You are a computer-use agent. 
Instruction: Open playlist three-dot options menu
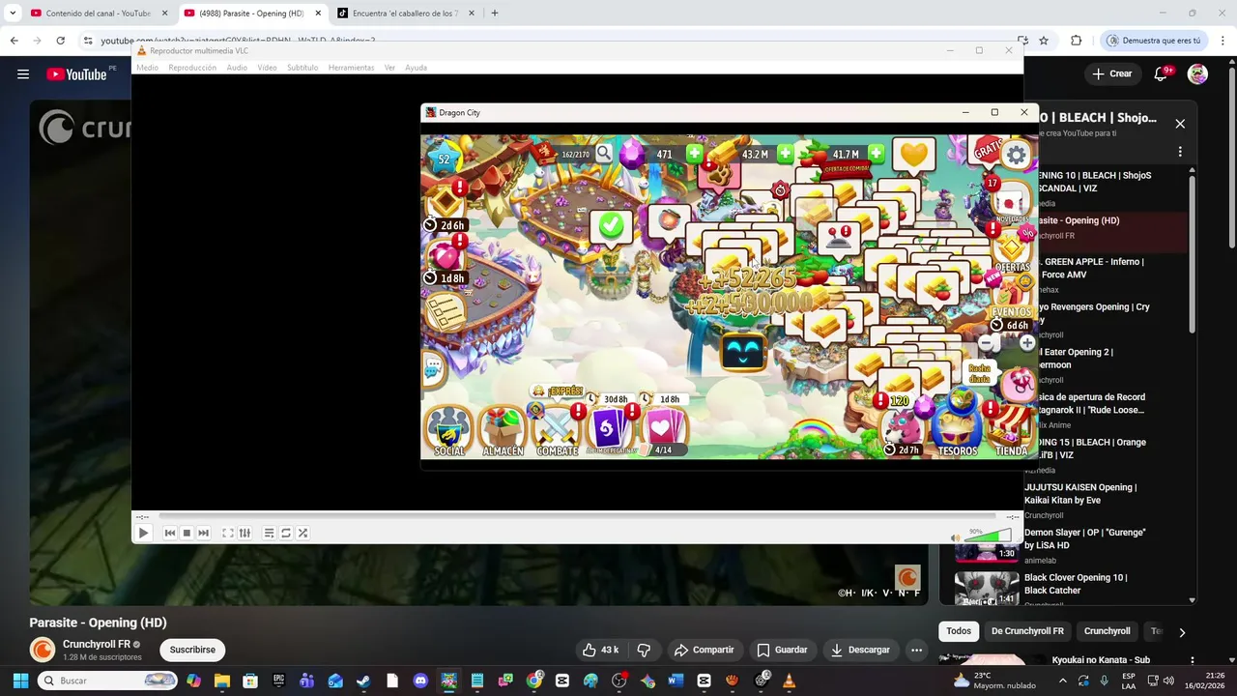[x=1180, y=152]
